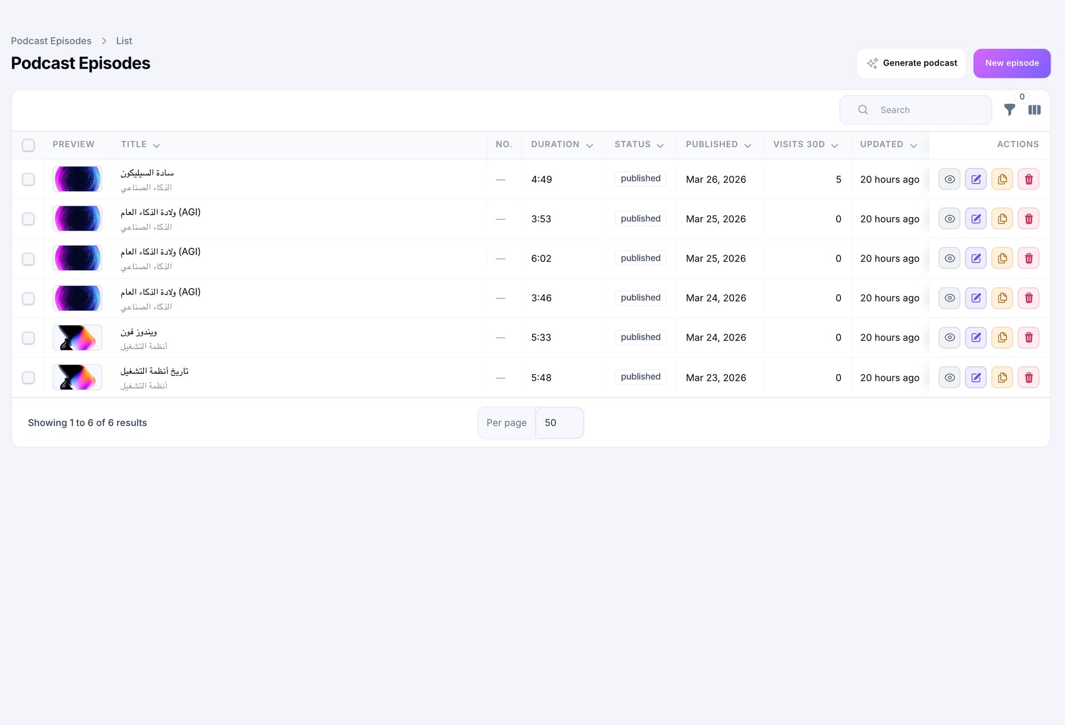Check the Mar 23, 2026 episode row
The width and height of the screenshot is (1065, 725).
[x=28, y=378]
